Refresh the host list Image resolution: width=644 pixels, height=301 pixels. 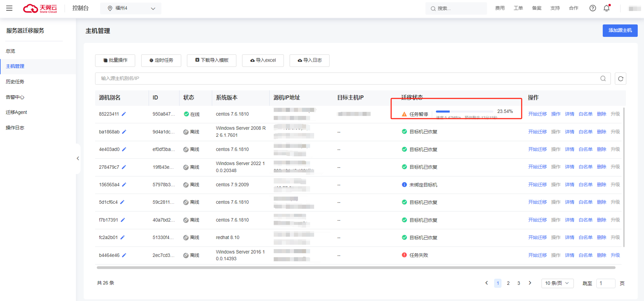(x=621, y=79)
